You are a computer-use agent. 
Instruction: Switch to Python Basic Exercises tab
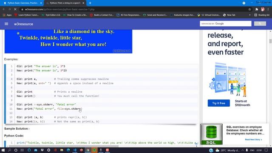[x=22, y=3]
